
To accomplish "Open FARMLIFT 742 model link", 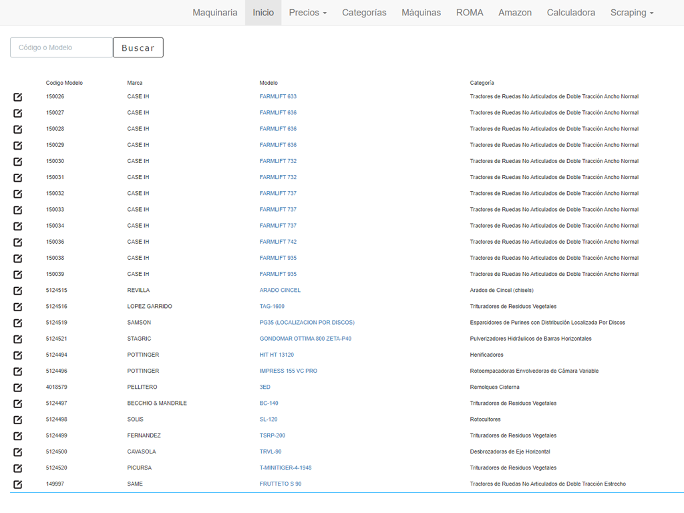I will pos(278,242).
